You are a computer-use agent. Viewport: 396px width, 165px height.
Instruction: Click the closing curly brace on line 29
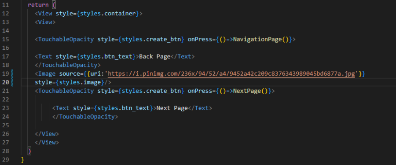[x=23, y=160]
